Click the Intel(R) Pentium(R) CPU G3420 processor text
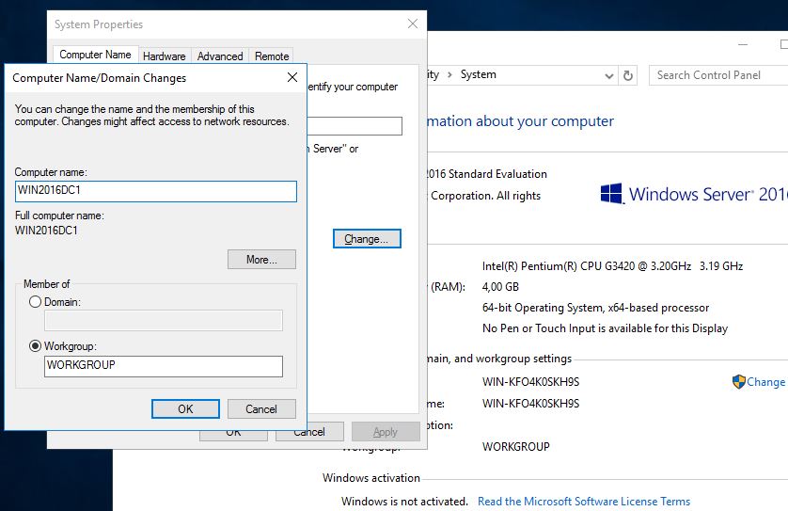The height and width of the screenshot is (511, 788). pos(612,266)
